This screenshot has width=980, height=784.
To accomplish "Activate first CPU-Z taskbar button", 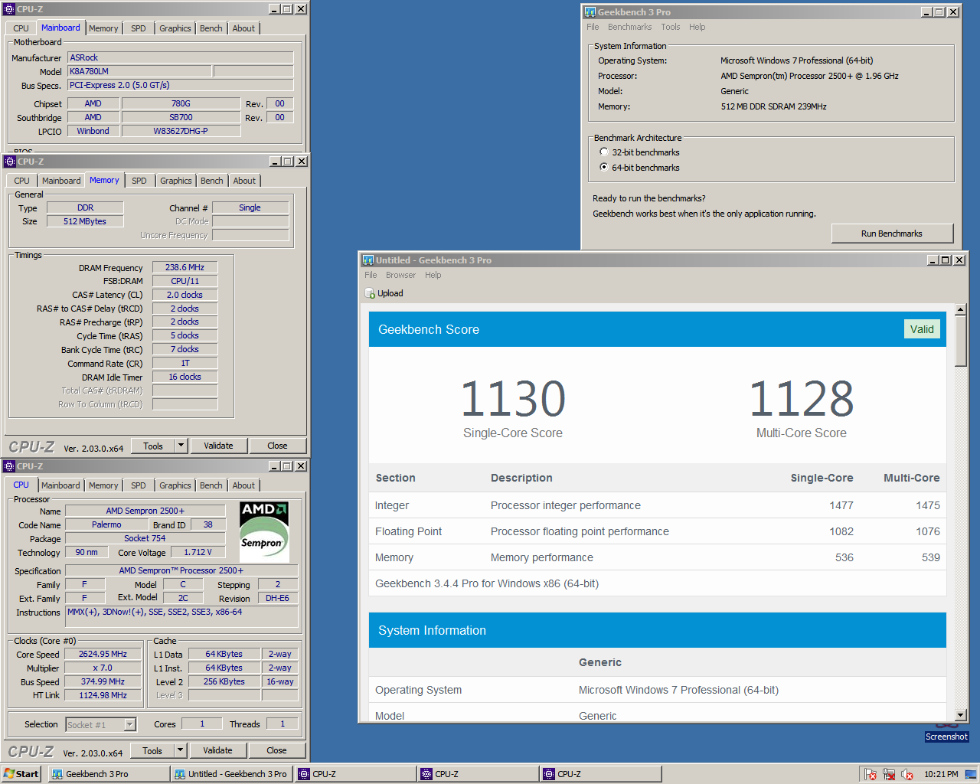I will click(355, 774).
